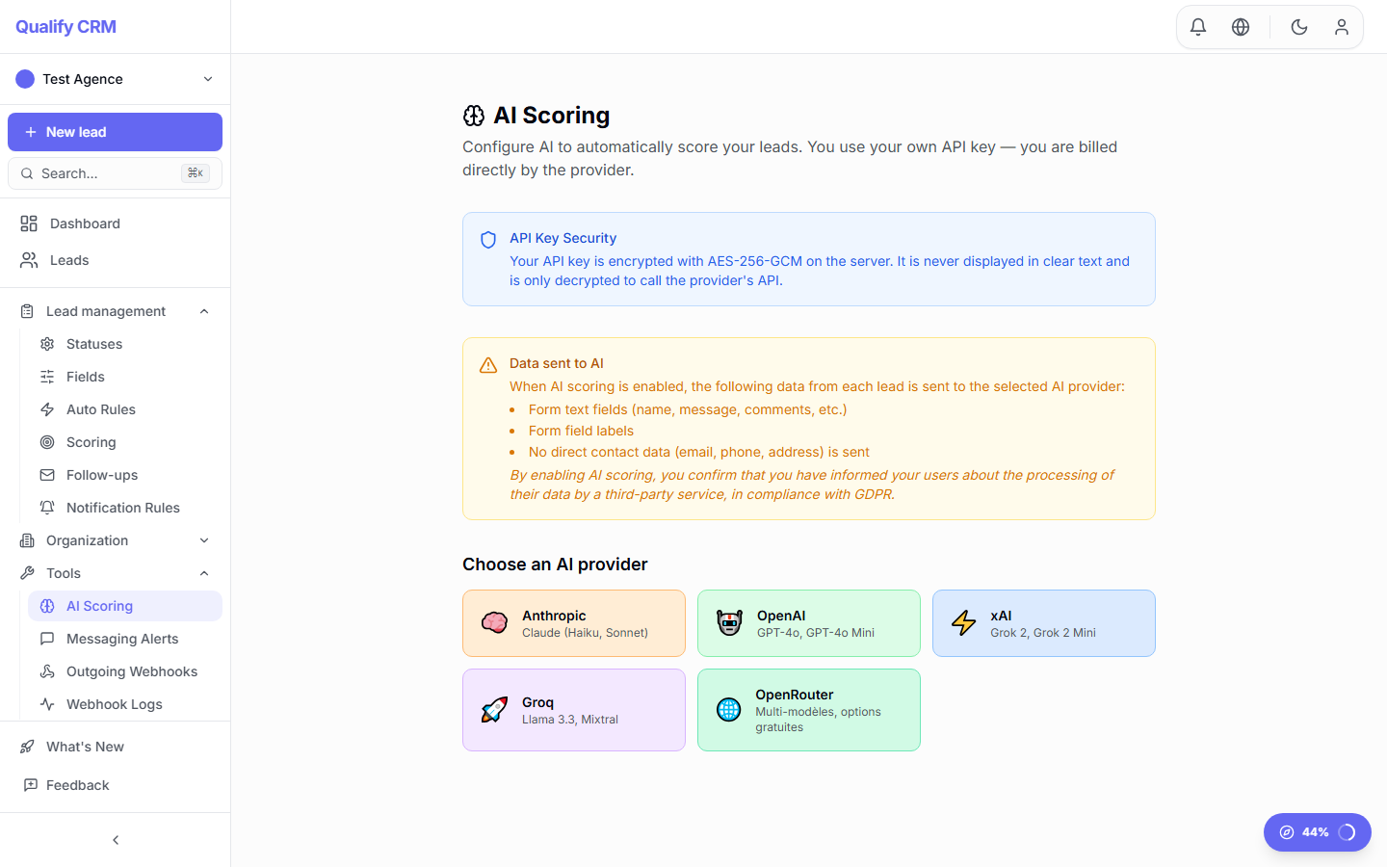Click the Organization building icon

point(27,540)
